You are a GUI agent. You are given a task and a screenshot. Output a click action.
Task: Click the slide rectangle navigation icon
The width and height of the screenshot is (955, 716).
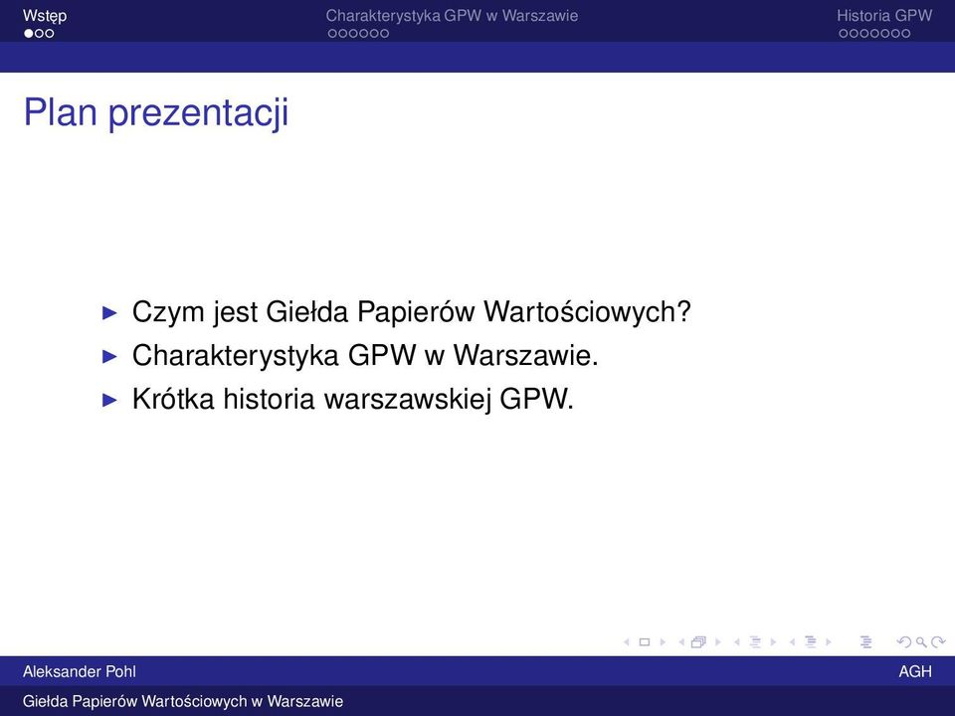click(x=645, y=642)
